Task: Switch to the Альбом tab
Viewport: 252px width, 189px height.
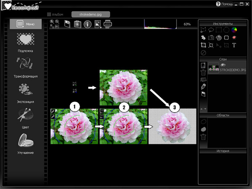Action: click(55, 14)
